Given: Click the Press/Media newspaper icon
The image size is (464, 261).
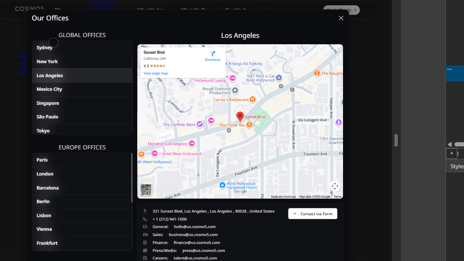Looking at the screenshot, I should (x=145, y=250).
